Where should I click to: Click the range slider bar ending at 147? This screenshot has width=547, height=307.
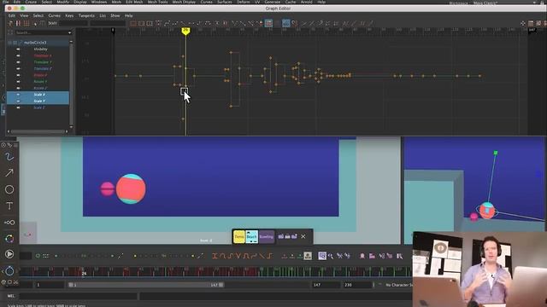[146, 285]
